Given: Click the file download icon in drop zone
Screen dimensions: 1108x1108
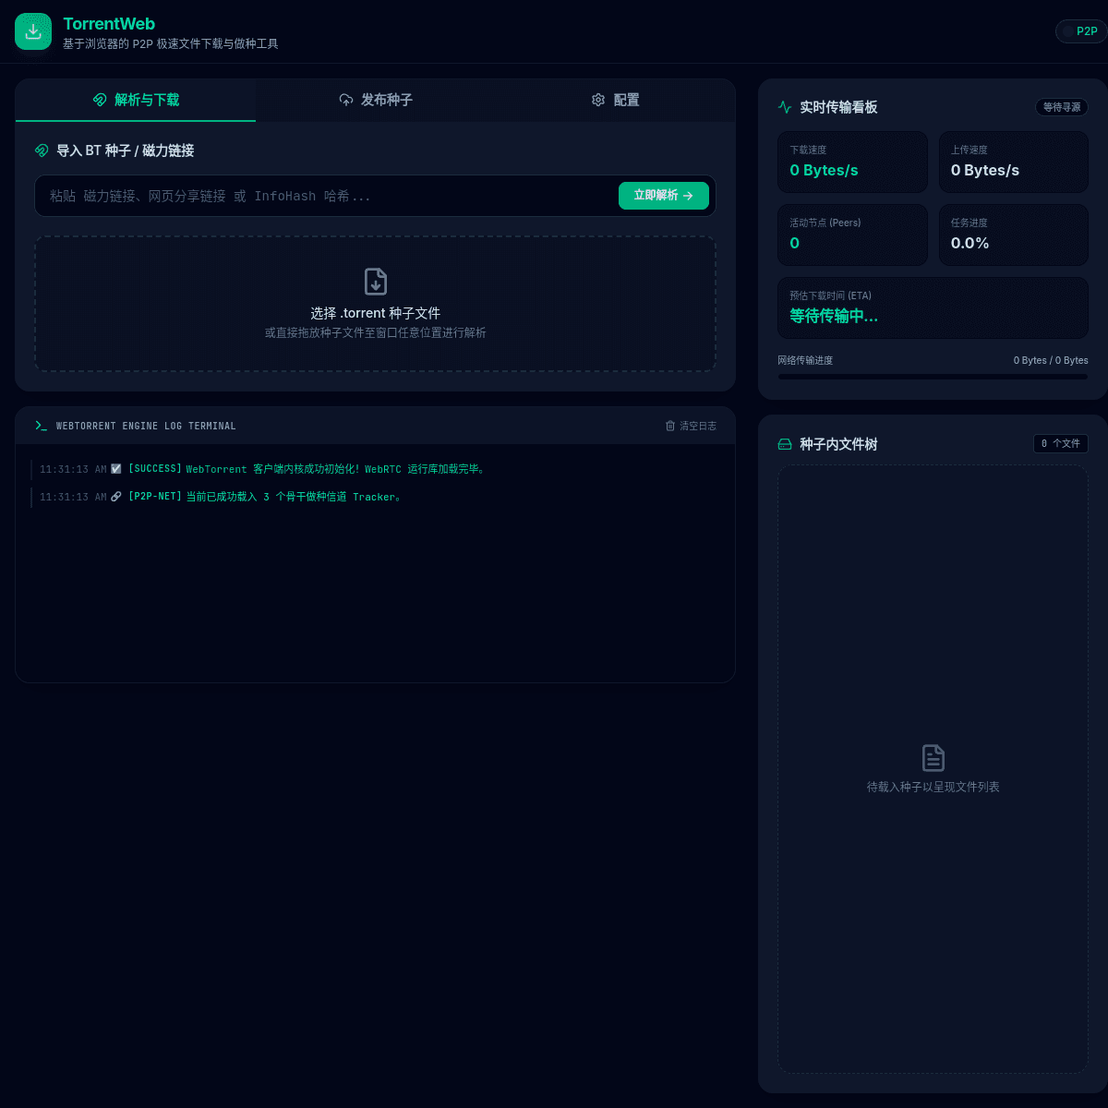Looking at the screenshot, I should click(x=376, y=282).
